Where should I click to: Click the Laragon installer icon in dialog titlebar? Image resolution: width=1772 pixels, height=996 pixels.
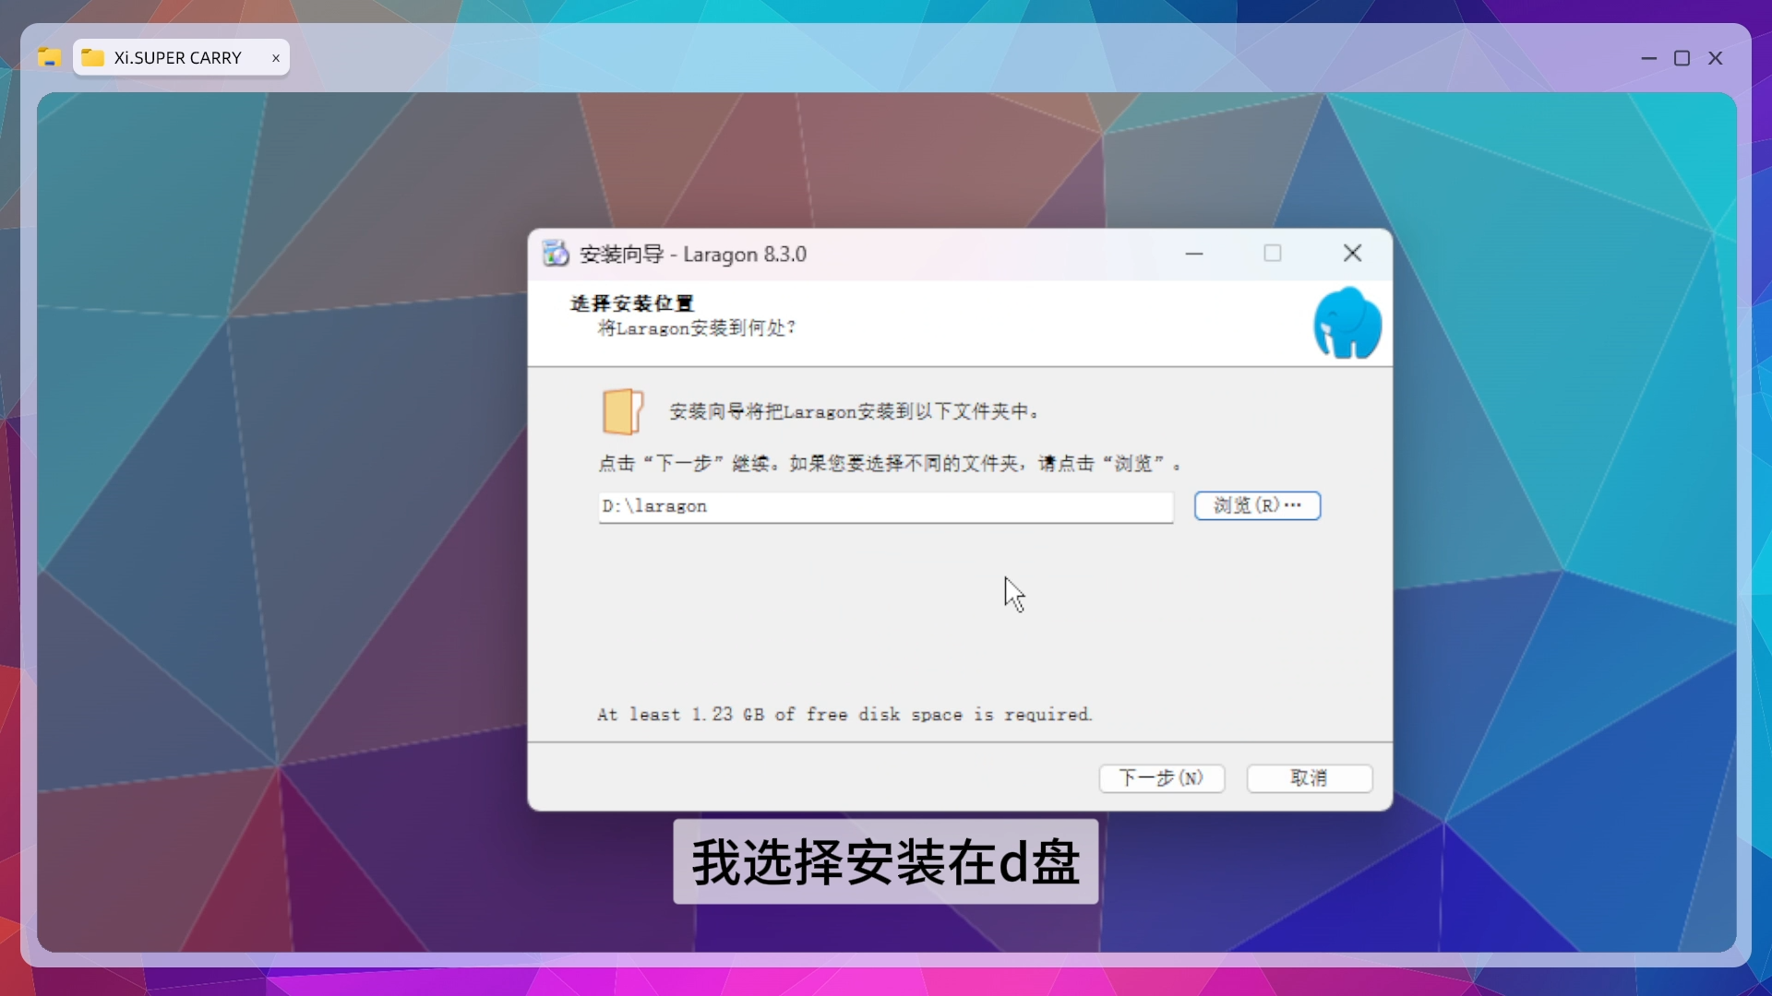[x=556, y=254]
